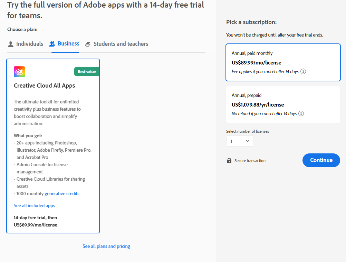
Task: Open See all included apps link
Action: pos(35,205)
